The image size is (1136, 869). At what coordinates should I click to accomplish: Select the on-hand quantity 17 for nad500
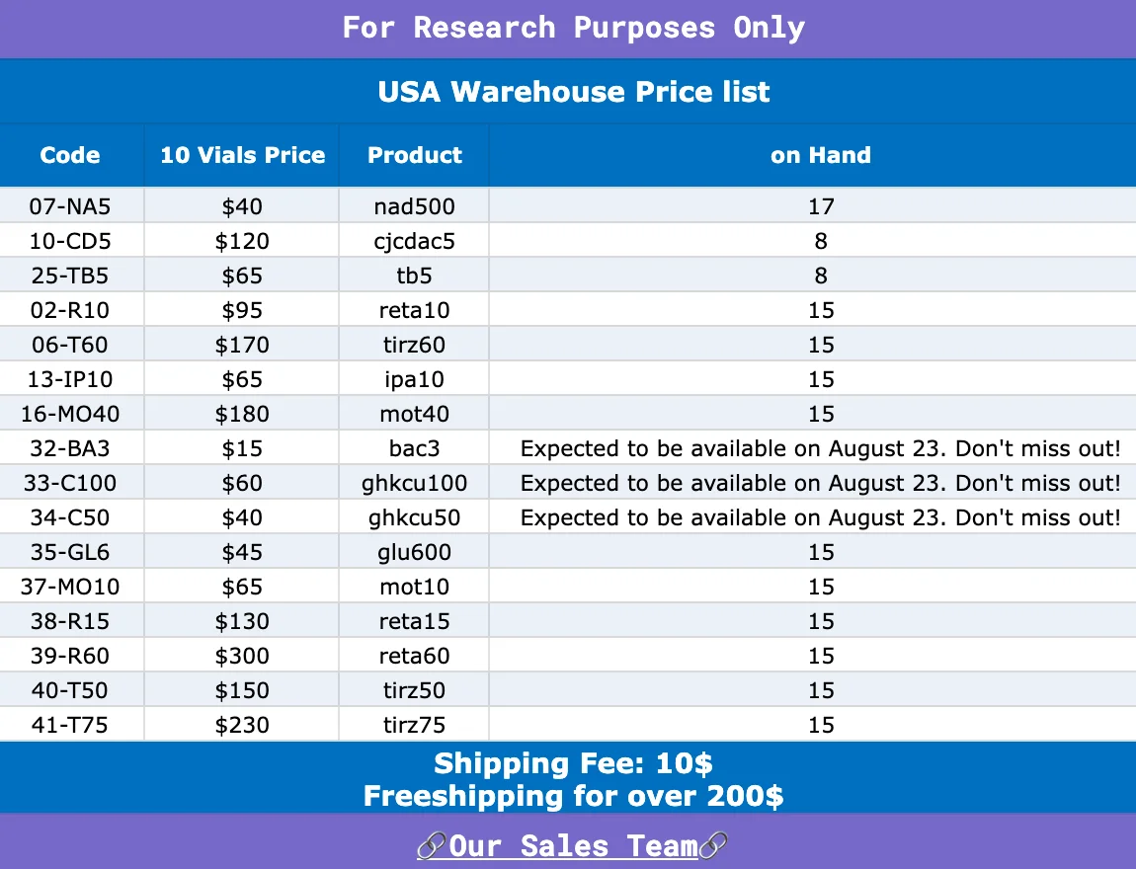(822, 206)
